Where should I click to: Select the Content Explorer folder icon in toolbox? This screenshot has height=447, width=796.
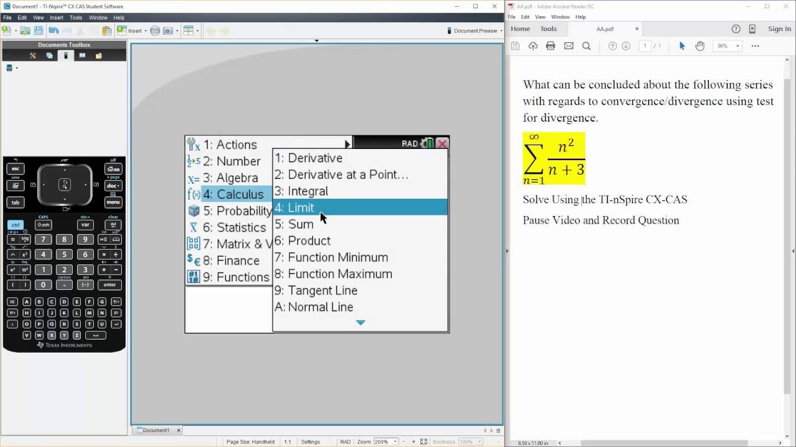[x=98, y=55]
